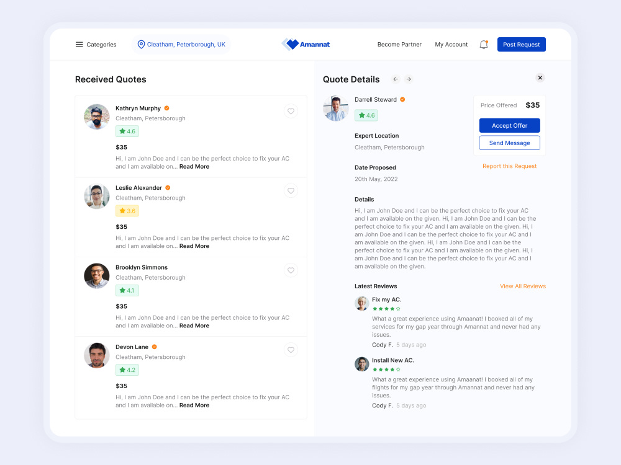Click the Amannat logo
Screen dimensions: 621x465
point(306,44)
